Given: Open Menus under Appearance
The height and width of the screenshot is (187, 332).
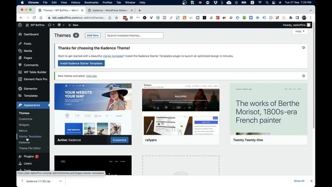Looking at the screenshot, I should [x=23, y=131].
